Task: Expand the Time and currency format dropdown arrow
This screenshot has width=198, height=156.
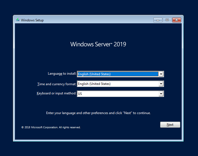Action: pos(161,84)
